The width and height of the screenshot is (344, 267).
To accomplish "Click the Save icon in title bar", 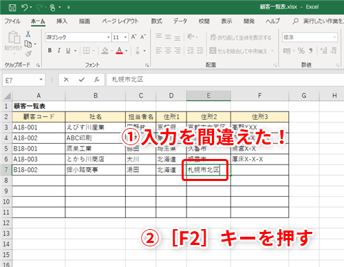I will click(12, 8).
